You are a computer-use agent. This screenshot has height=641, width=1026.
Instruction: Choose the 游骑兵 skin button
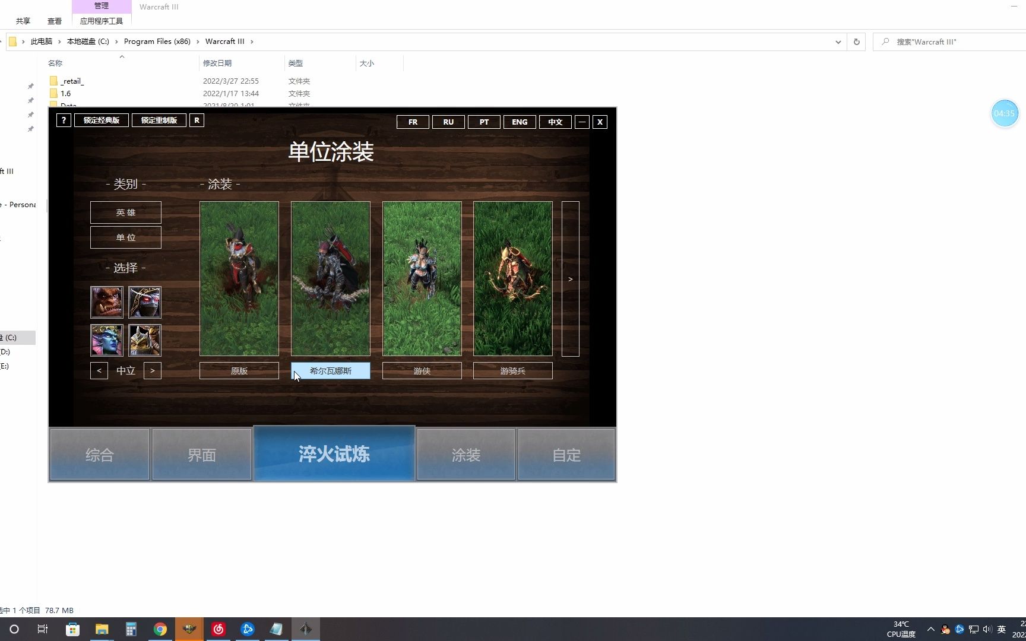[513, 371]
